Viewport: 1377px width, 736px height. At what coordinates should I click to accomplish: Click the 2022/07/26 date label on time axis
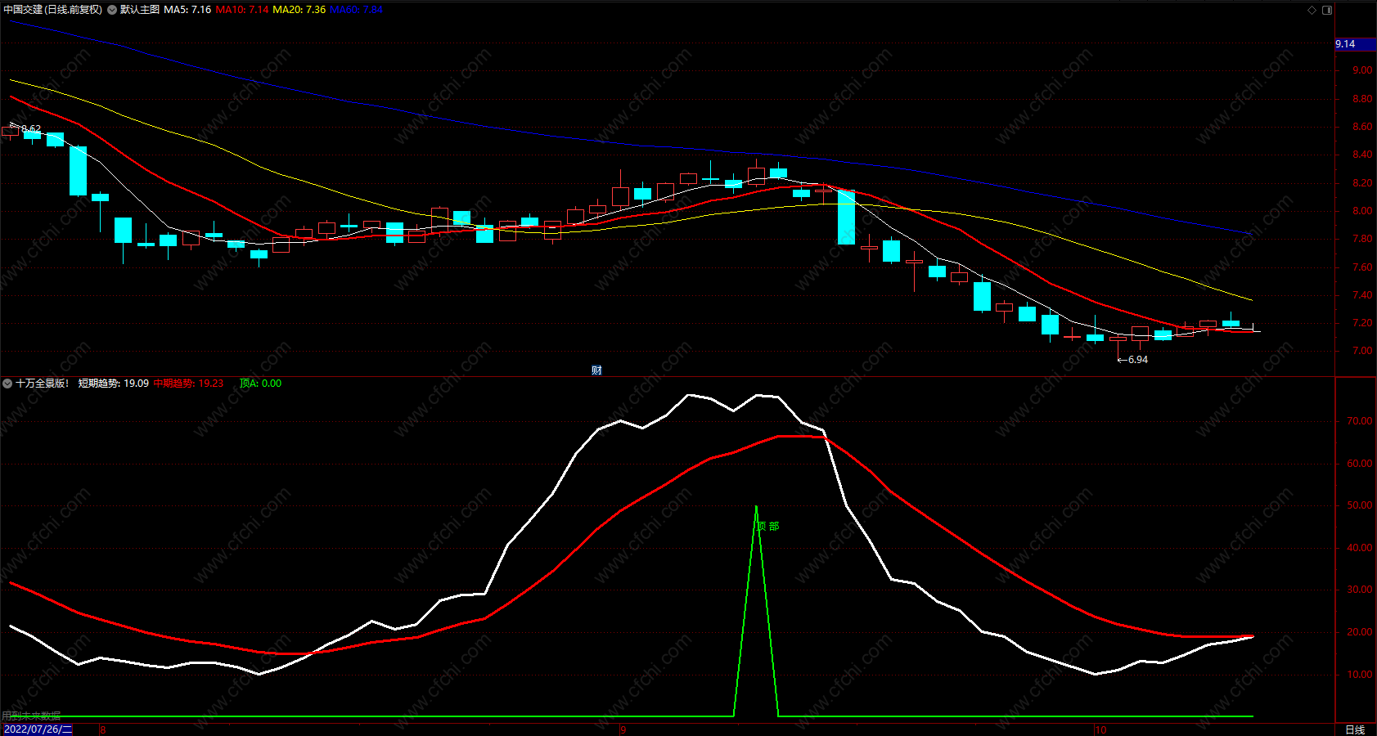point(38,729)
